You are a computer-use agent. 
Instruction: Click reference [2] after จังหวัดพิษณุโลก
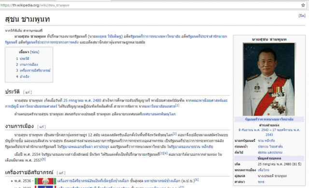point(175,134)
